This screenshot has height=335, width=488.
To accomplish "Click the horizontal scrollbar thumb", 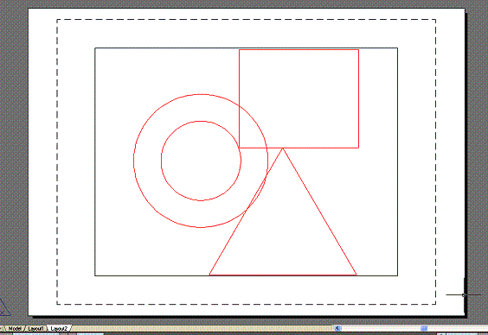I will point(424,328).
